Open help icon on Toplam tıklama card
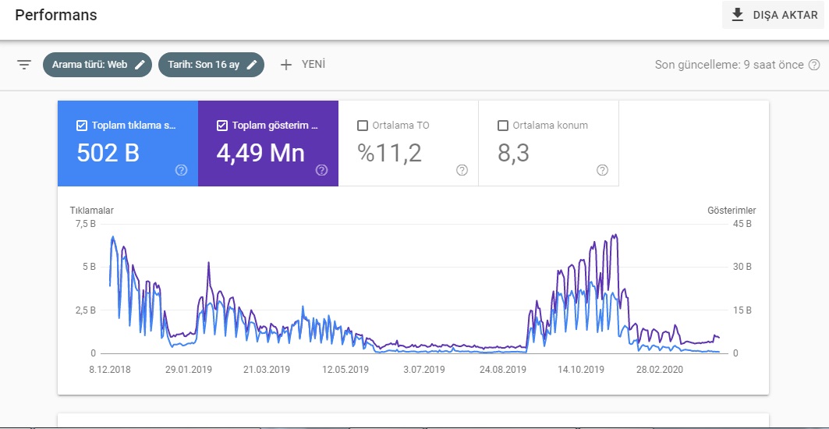The image size is (829, 429). click(x=182, y=170)
